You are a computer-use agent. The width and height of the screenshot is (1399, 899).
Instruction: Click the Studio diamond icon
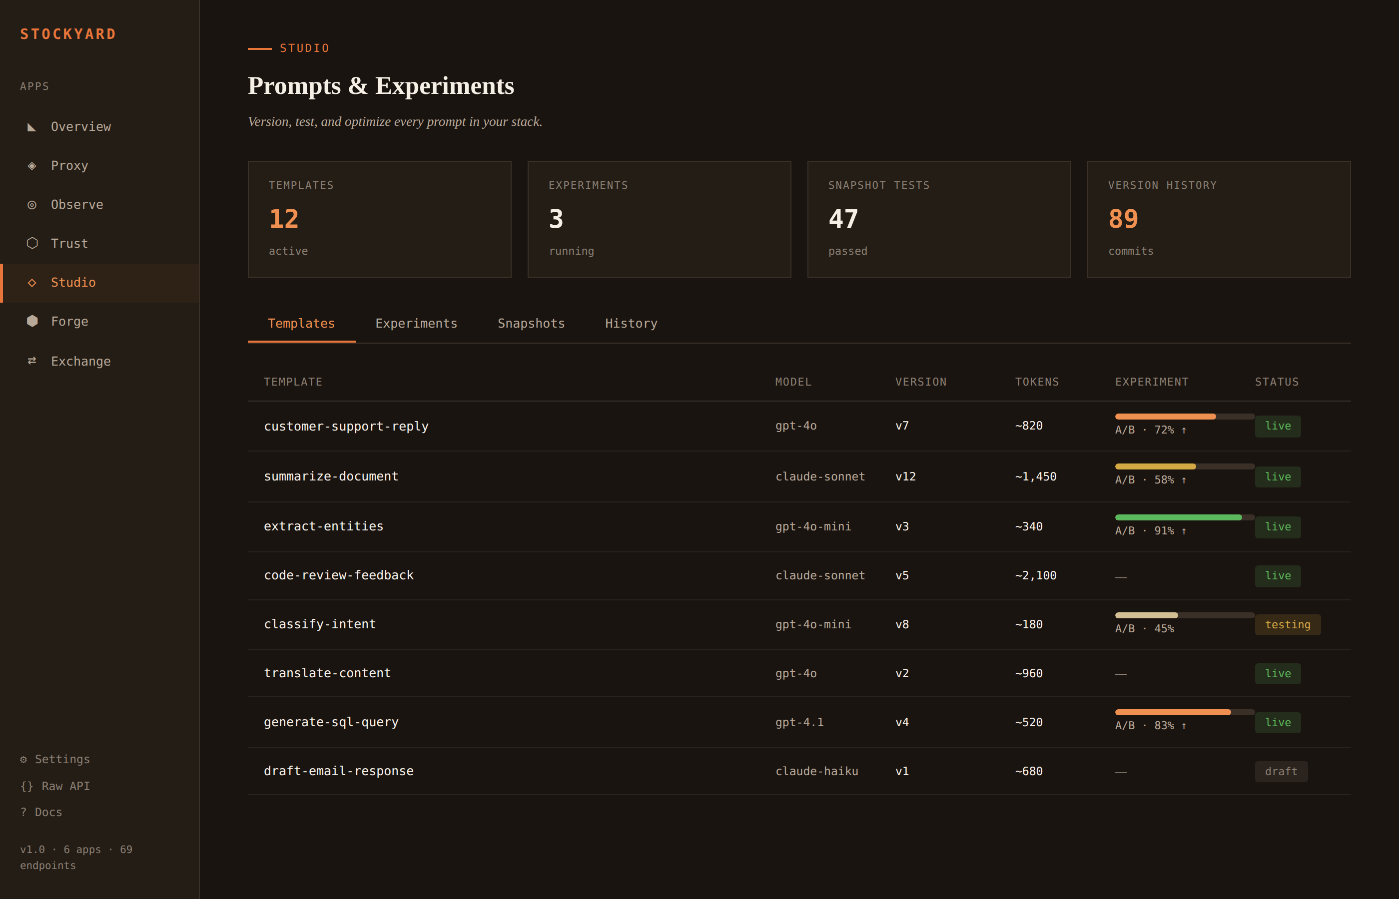(x=32, y=283)
